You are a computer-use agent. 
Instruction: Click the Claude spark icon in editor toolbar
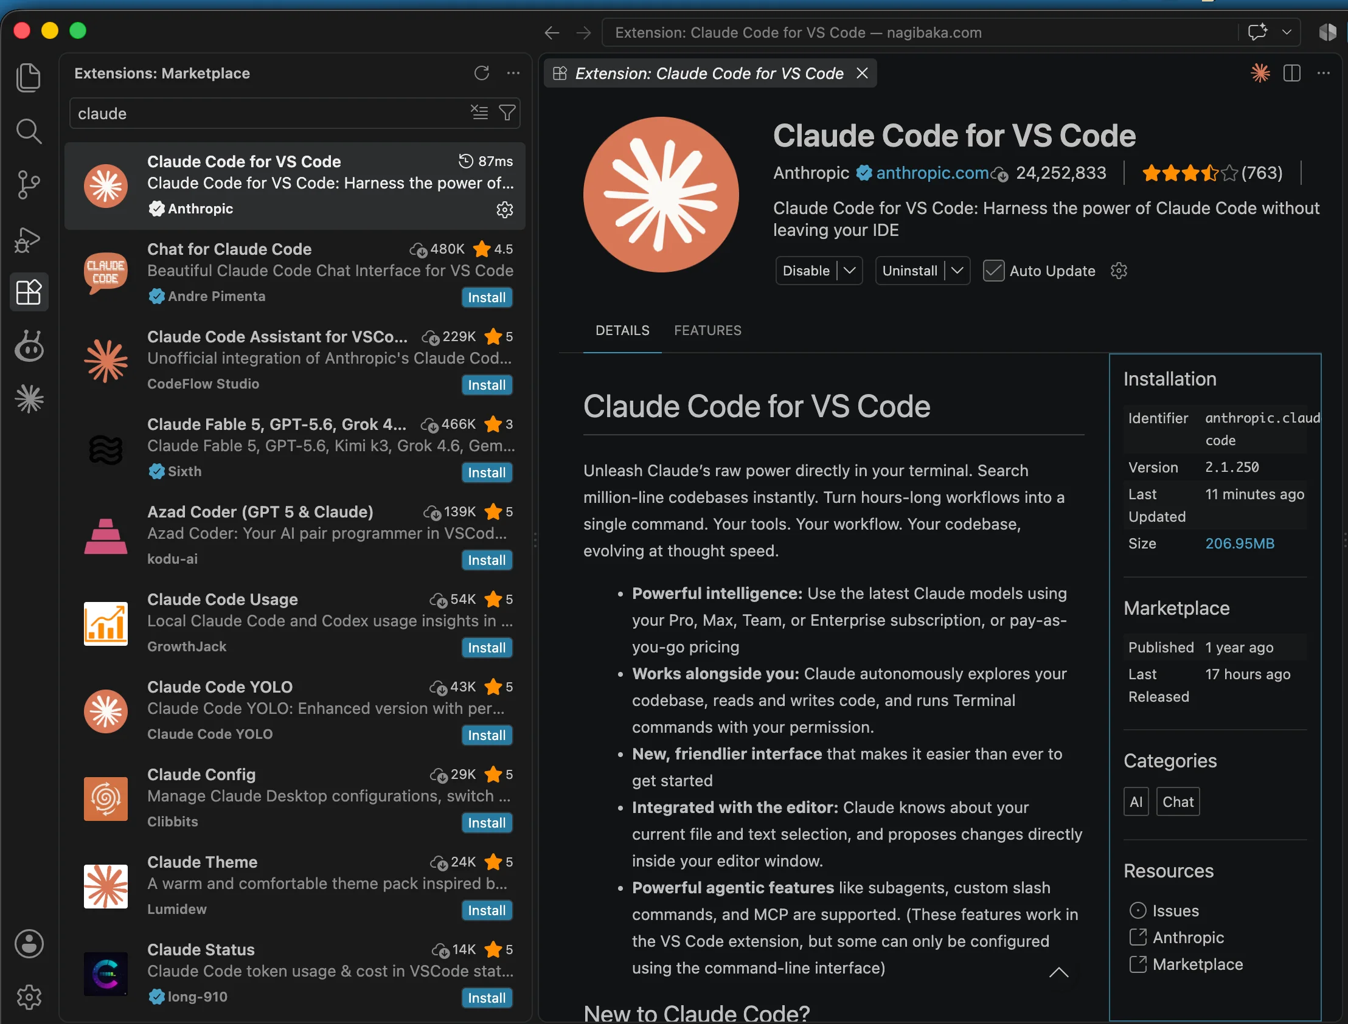pyautogui.click(x=1260, y=73)
